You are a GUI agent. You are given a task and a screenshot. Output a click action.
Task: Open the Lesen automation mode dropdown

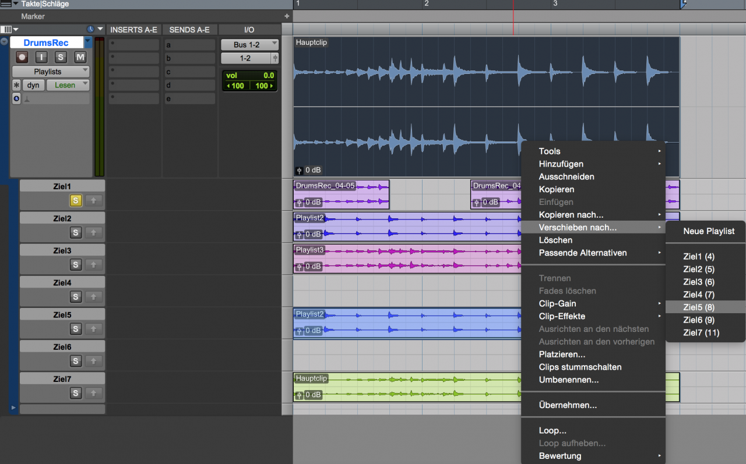click(68, 85)
